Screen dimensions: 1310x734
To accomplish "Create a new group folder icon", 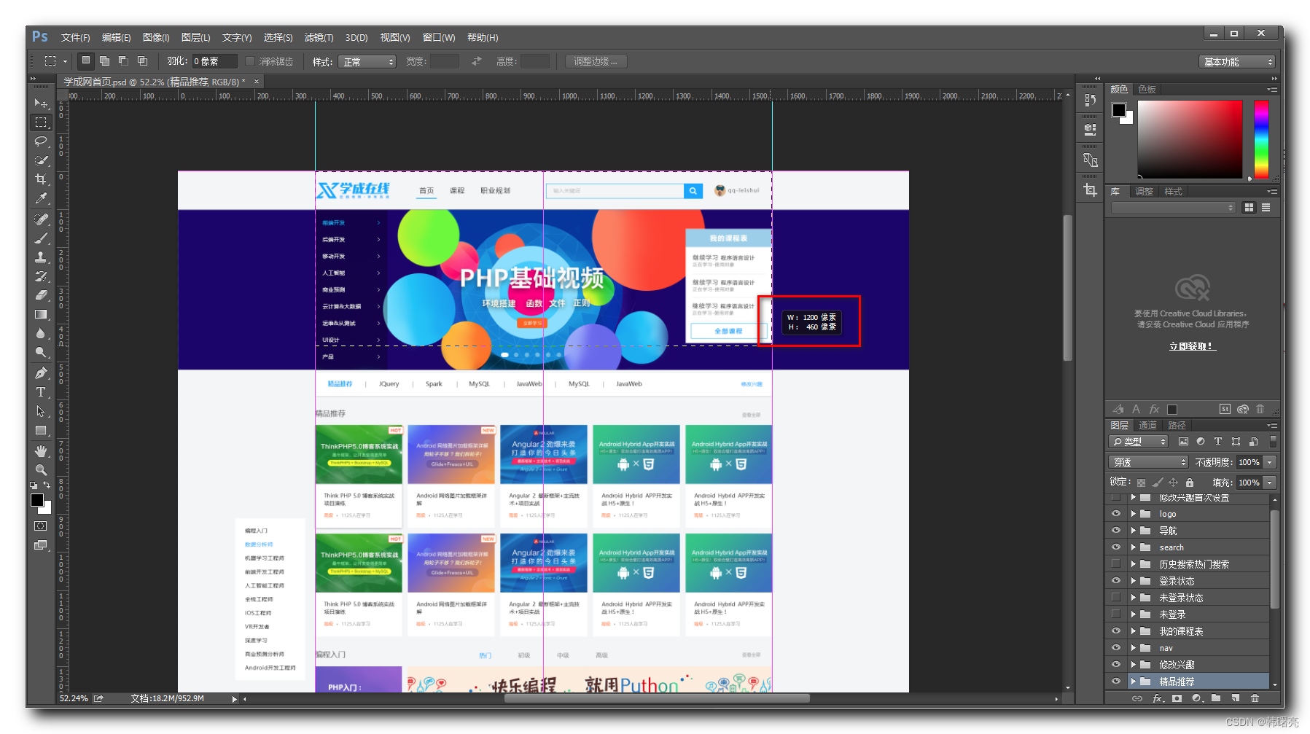I will coord(1216,698).
